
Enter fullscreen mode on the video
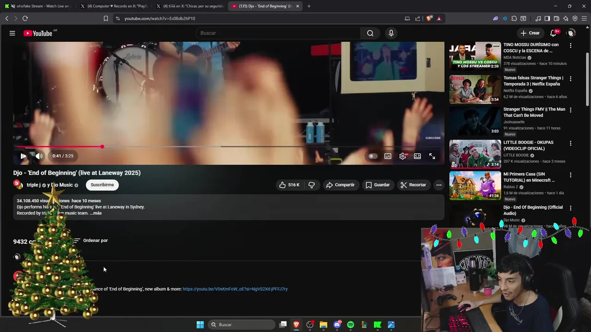click(432, 156)
